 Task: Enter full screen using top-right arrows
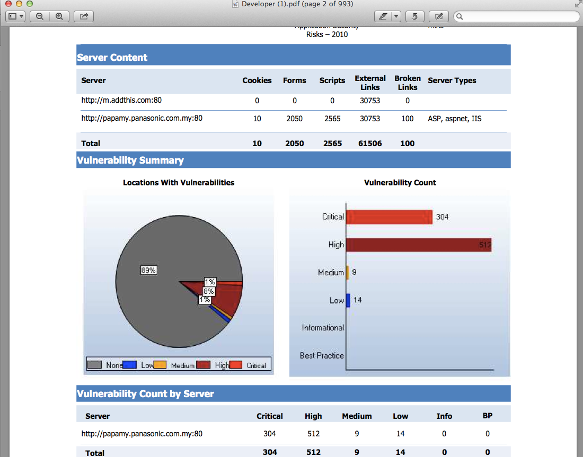577,4
